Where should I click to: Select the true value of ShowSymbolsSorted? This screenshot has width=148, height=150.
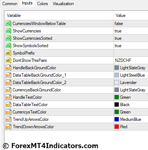(x=118, y=46)
